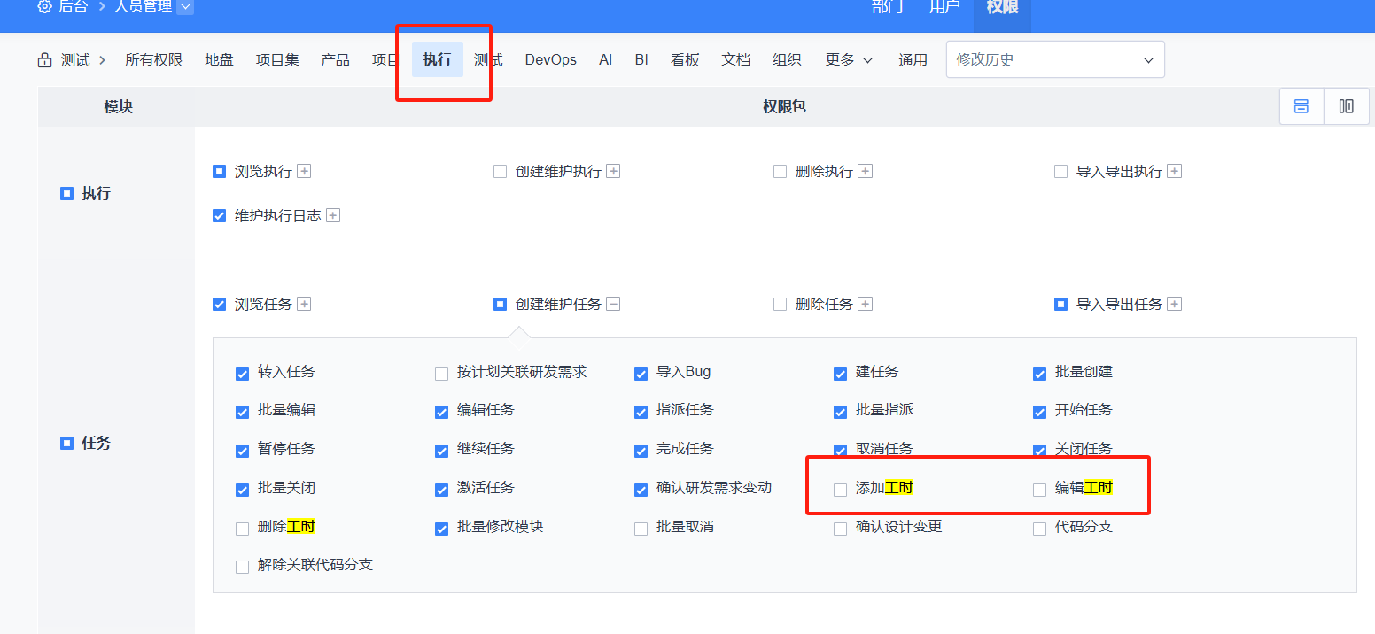
Task: Check the 删除执行 checkbox
Action: (780, 172)
